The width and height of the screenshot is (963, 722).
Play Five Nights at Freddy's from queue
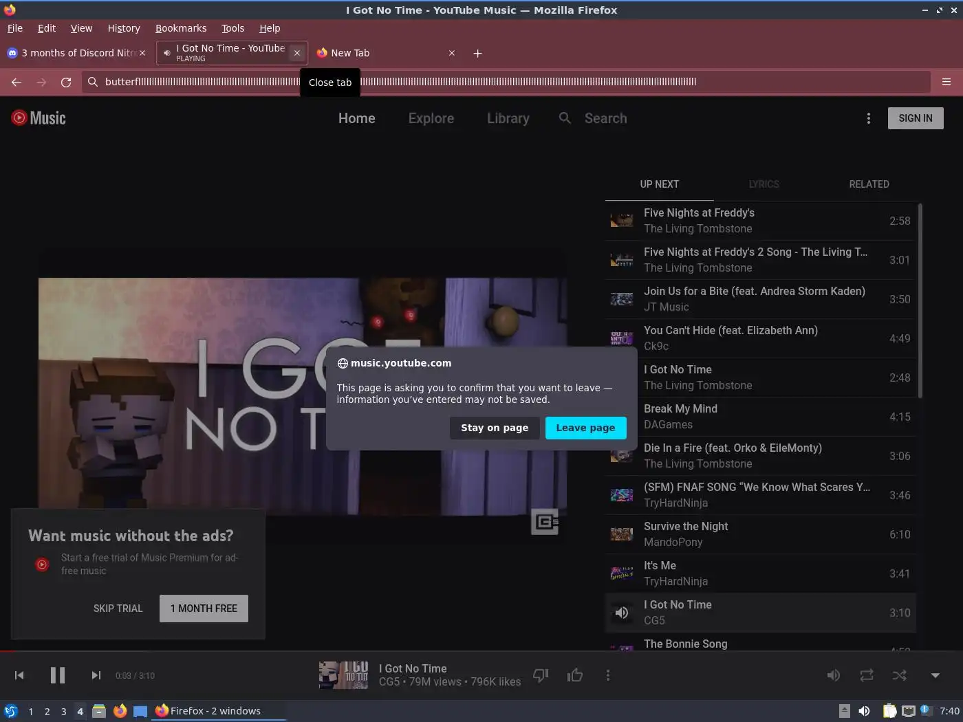(x=760, y=221)
